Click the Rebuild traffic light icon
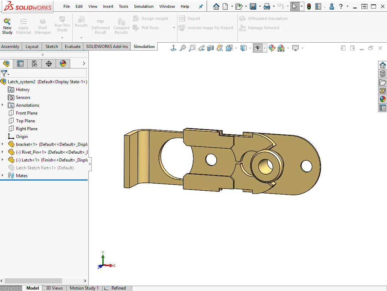 point(309,6)
